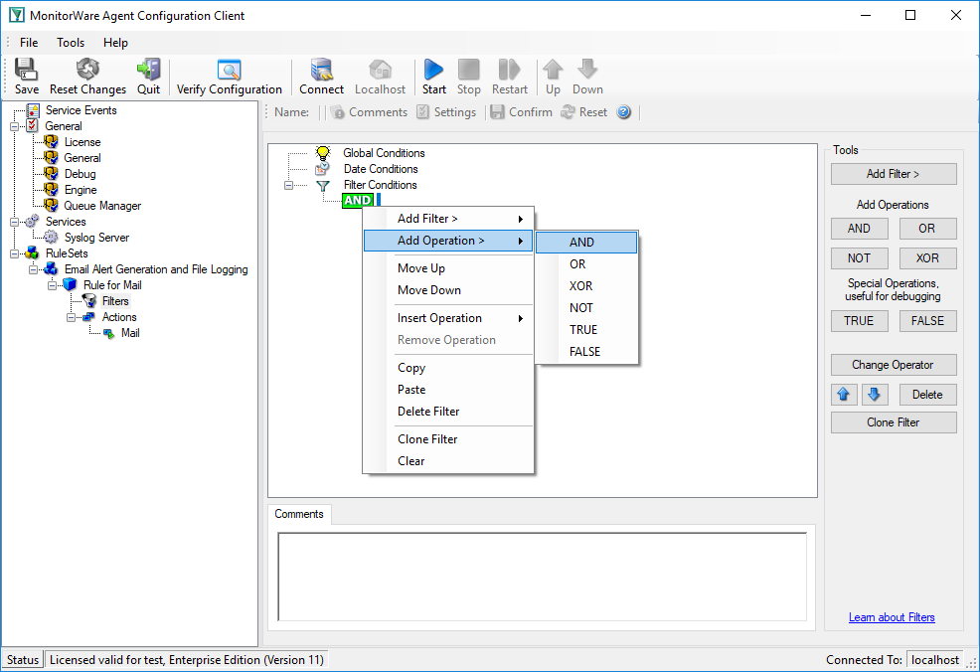Screen dimensions: 980x672
Task: Click the Quit toolbar icon
Action: coord(149,70)
